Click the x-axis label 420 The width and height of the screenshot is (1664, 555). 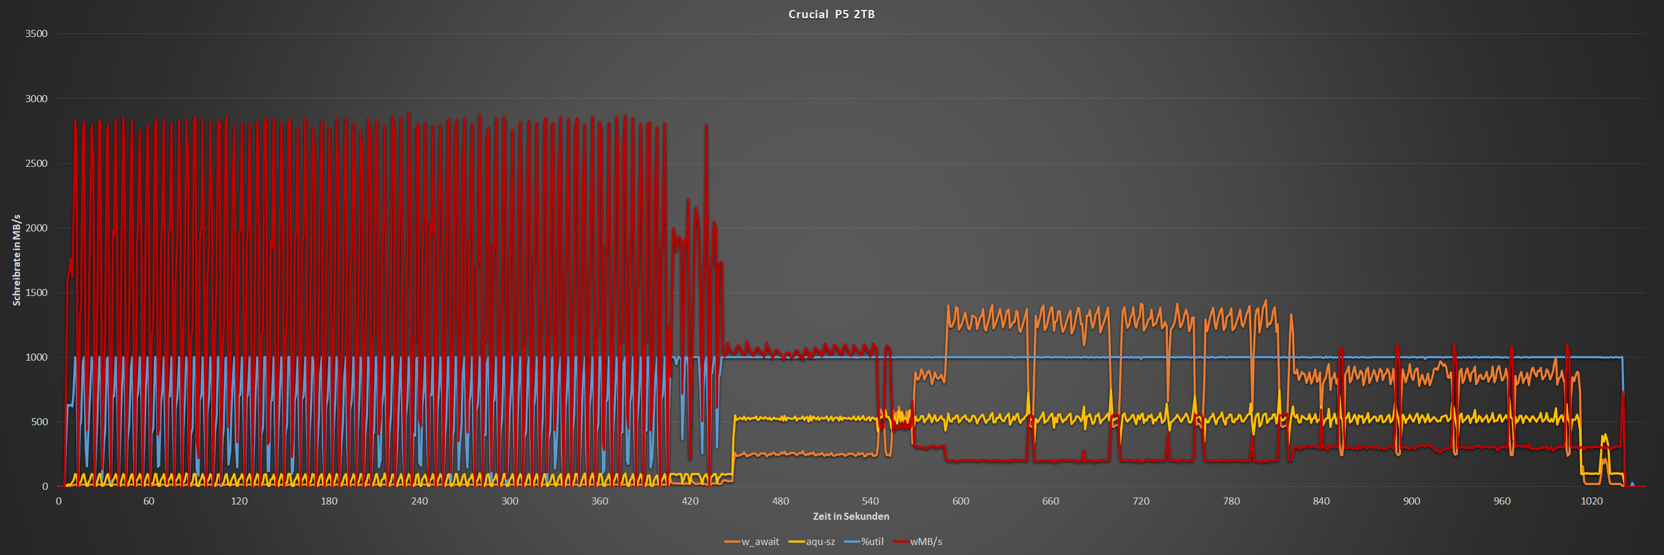[690, 501]
